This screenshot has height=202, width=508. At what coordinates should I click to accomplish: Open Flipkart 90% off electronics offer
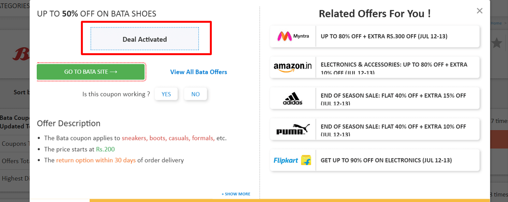click(x=386, y=160)
